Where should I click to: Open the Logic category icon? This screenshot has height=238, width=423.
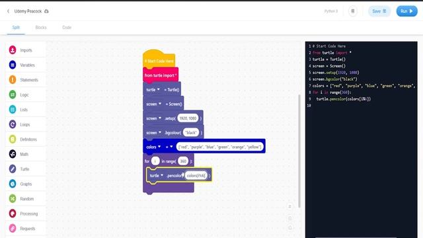[13, 95]
